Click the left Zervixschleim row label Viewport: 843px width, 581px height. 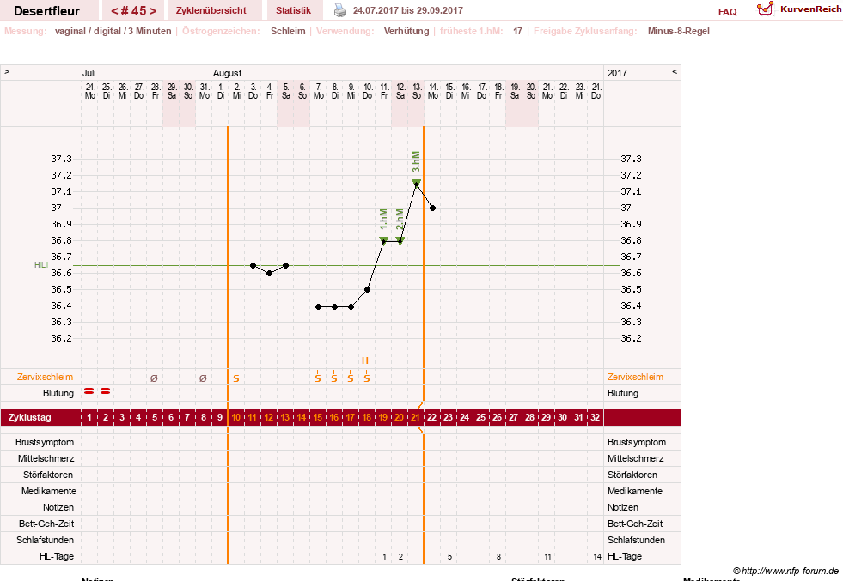[x=46, y=377]
